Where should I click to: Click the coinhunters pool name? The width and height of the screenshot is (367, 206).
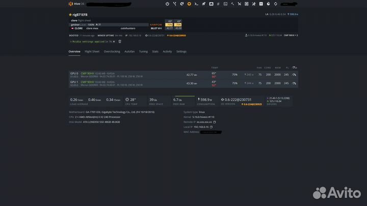click(x=128, y=28)
